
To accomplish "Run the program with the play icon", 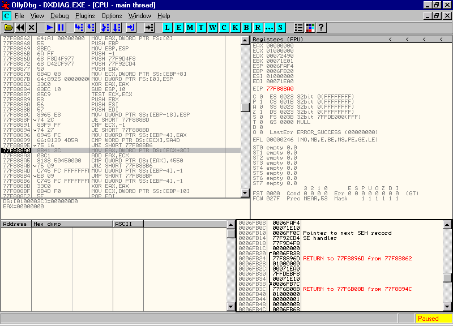I will (49, 27).
